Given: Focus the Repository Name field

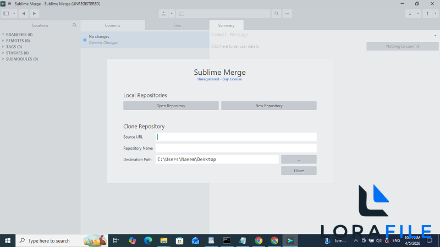Looking at the screenshot, I should 236,148.
